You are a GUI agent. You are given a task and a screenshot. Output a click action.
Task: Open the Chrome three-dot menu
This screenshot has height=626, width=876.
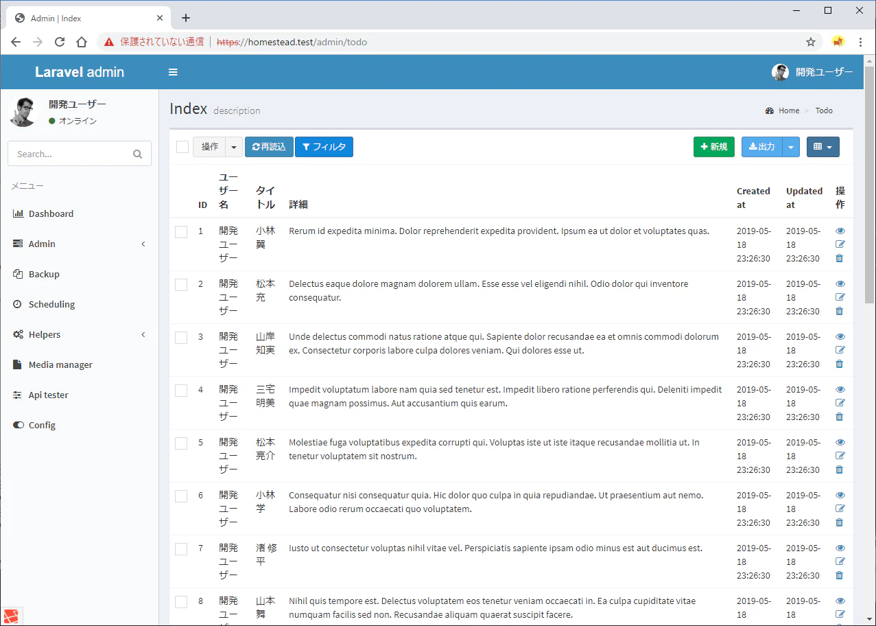point(860,42)
